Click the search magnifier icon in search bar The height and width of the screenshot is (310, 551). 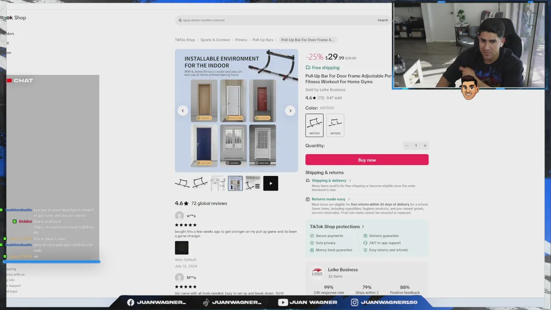tap(180, 20)
